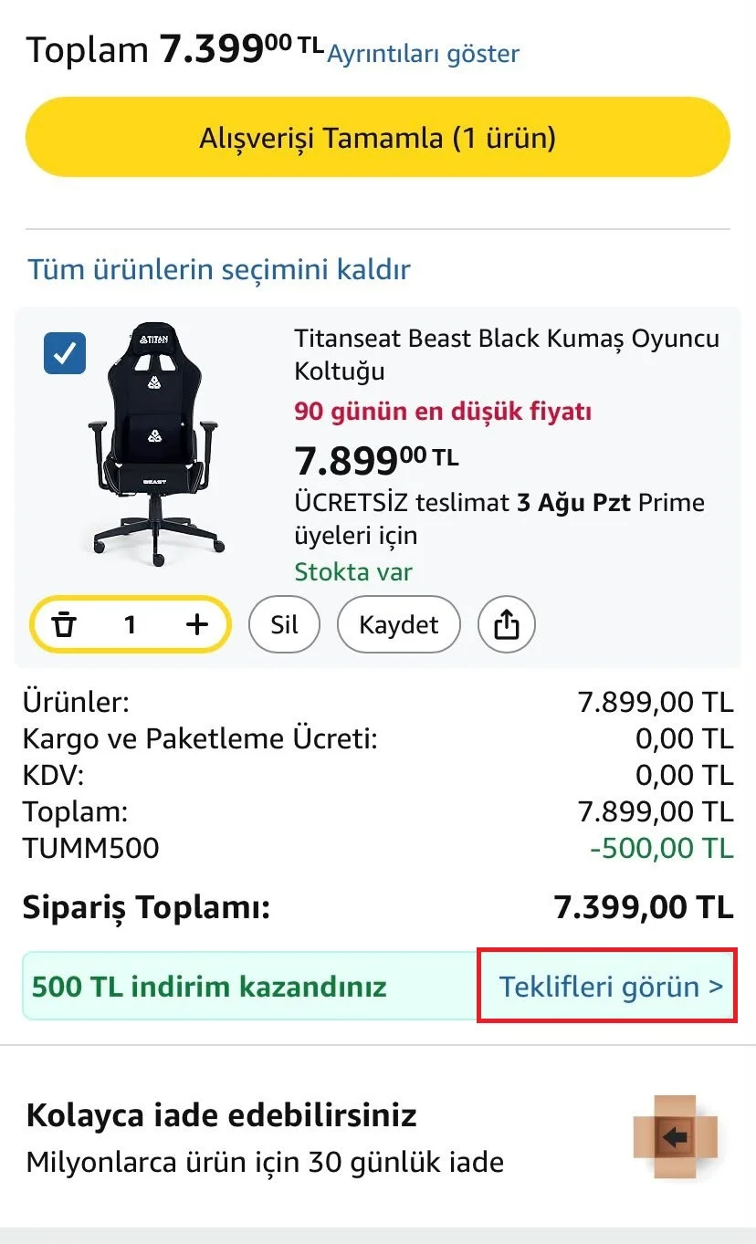
Task: Tap the share icon button
Action: (x=507, y=624)
